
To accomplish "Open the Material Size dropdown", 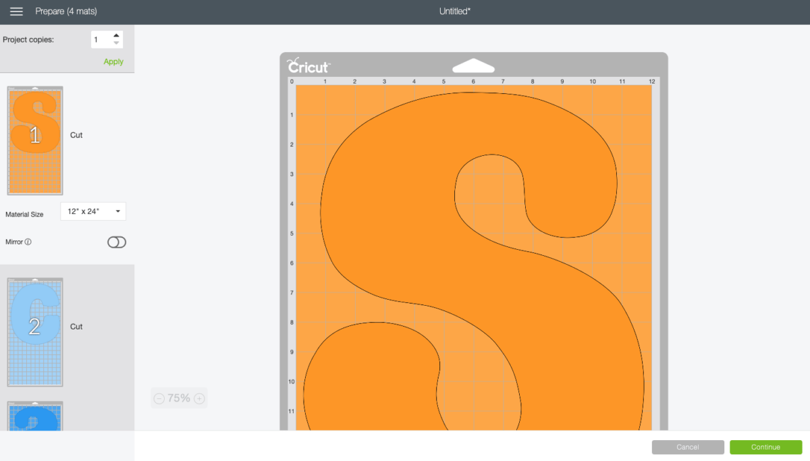I will click(x=93, y=211).
